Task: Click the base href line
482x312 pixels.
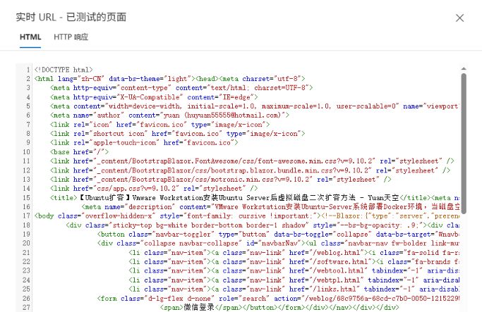Action: click(79, 152)
